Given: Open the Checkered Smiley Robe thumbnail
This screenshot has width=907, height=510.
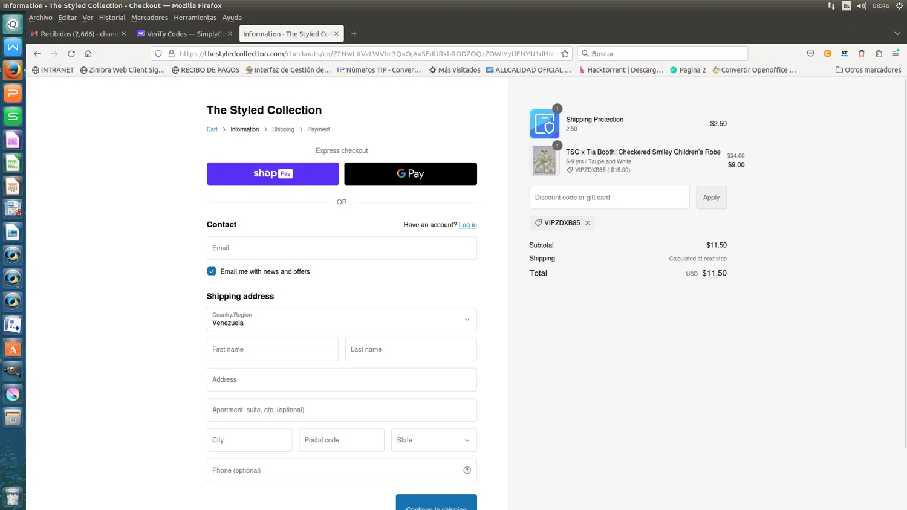Looking at the screenshot, I should click(x=544, y=160).
